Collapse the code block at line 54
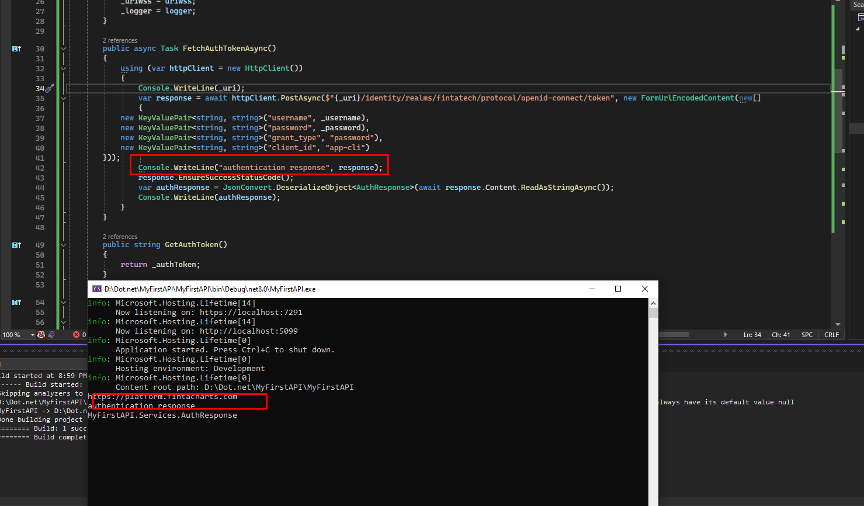The height and width of the screenshot is (506, 864). pyautogui.click(x=63, y=302)
